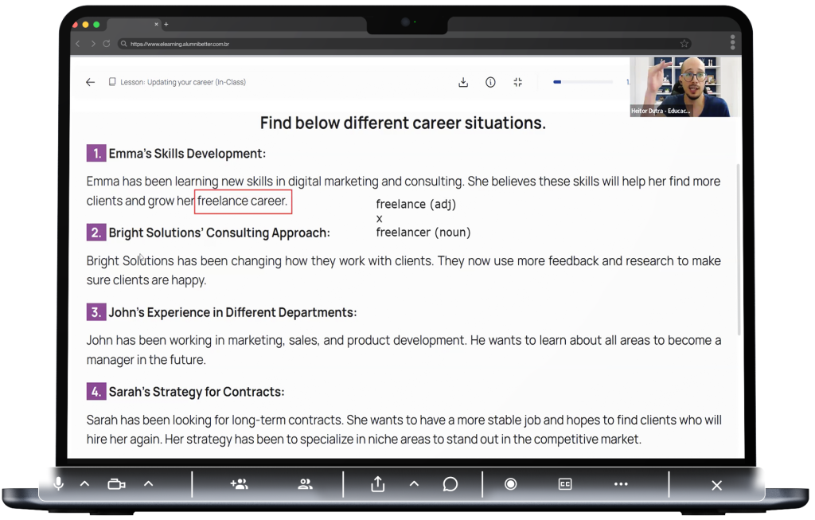Image resolution: width=815 pixels, height=520 pixels.
Task: Open a new browser tab with plus
Action: pos(166,25)
